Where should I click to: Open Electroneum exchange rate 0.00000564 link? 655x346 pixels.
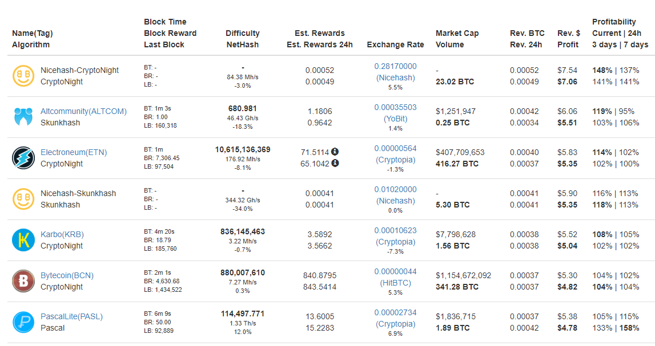coord(395,148)
